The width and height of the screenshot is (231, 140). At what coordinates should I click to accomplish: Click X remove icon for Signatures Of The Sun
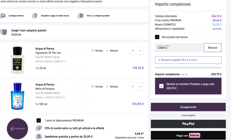(107, 51)
